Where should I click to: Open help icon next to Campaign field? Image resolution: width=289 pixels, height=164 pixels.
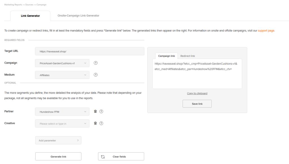[x=95, y=63]
